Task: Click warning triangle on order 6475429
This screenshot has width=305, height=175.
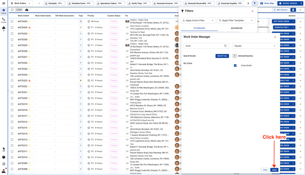Action: tap(30, 27)
